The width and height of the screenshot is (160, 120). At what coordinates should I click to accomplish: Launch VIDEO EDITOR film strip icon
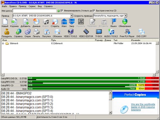coord(86,32)
